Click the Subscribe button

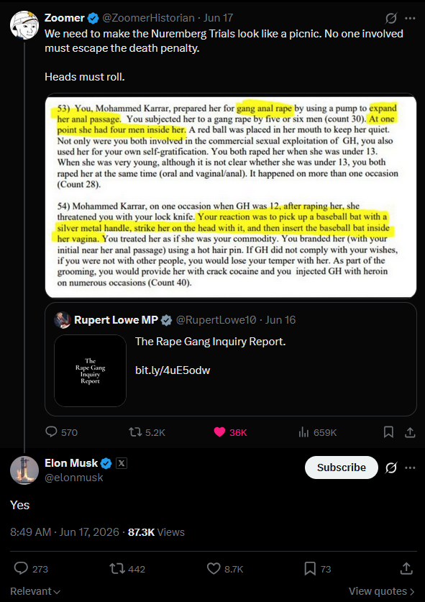342,468
